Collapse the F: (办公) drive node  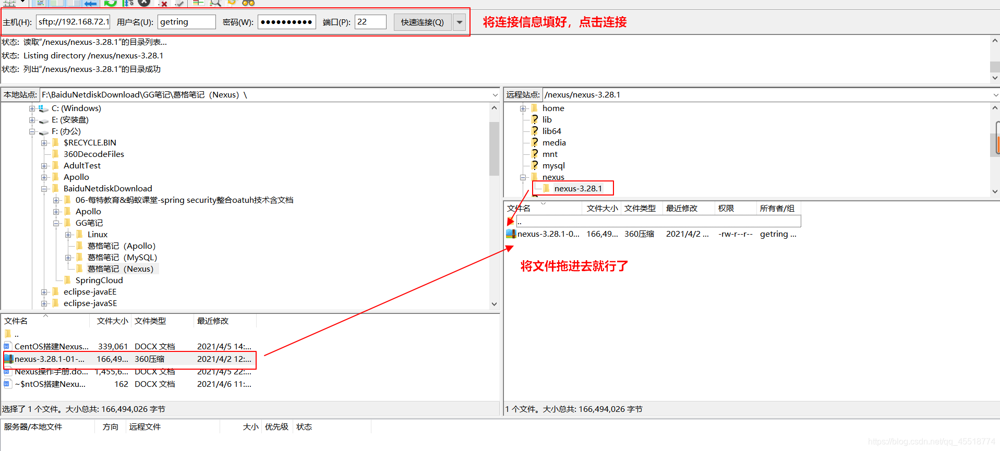(x=32, y=131)
